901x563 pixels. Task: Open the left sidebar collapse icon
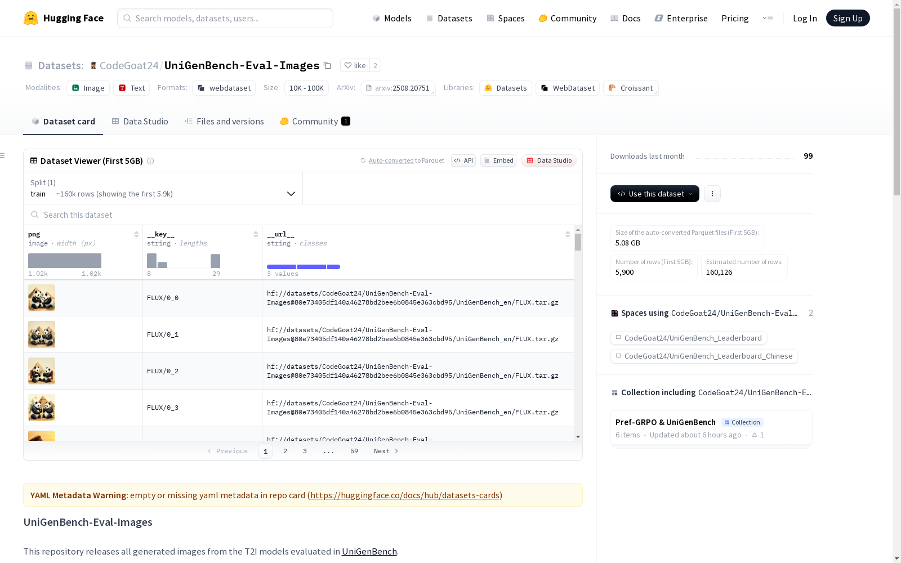tap(3, 155)
